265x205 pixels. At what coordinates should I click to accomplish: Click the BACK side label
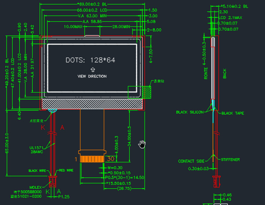click(225, 73)
